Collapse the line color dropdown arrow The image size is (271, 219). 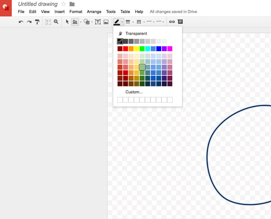pos(122,22)
